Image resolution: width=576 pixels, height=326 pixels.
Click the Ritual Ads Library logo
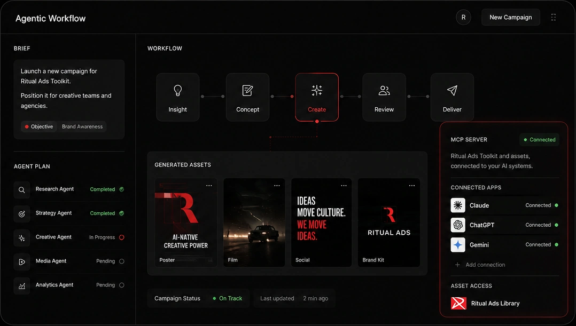458,303
